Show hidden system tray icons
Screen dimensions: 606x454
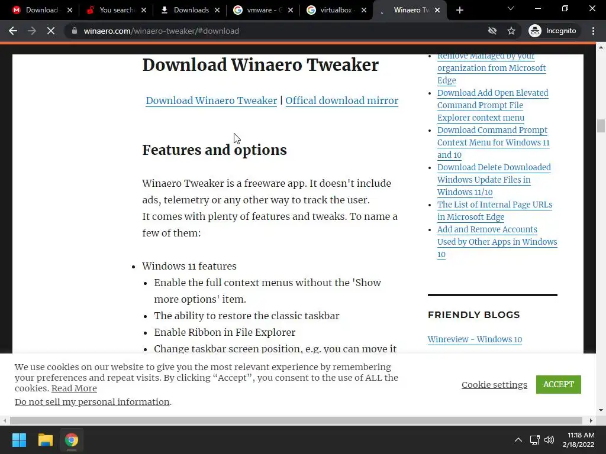518,440
